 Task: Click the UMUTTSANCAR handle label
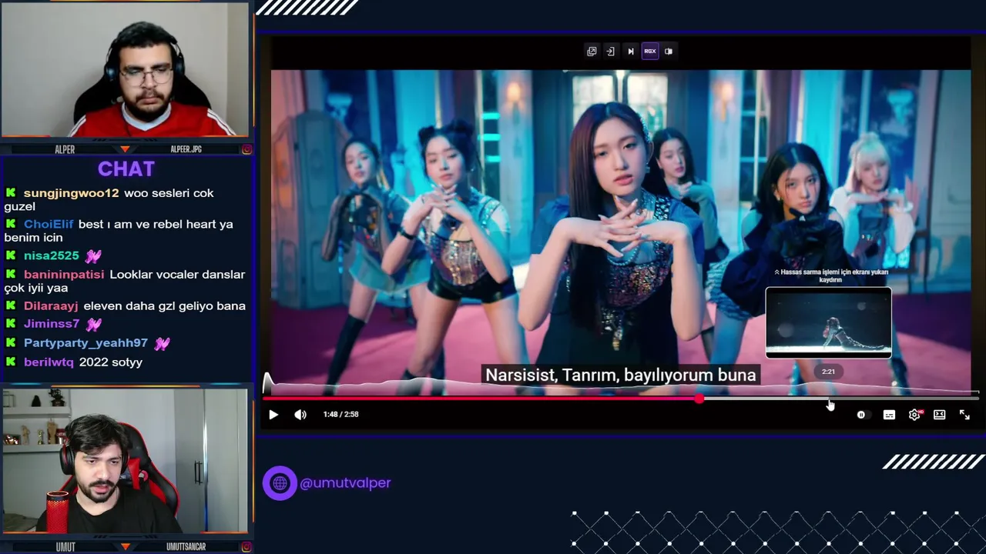click(x=186, y=547)
